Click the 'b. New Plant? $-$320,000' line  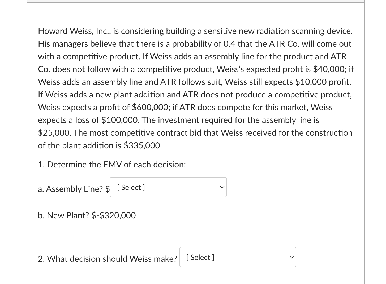87,215
